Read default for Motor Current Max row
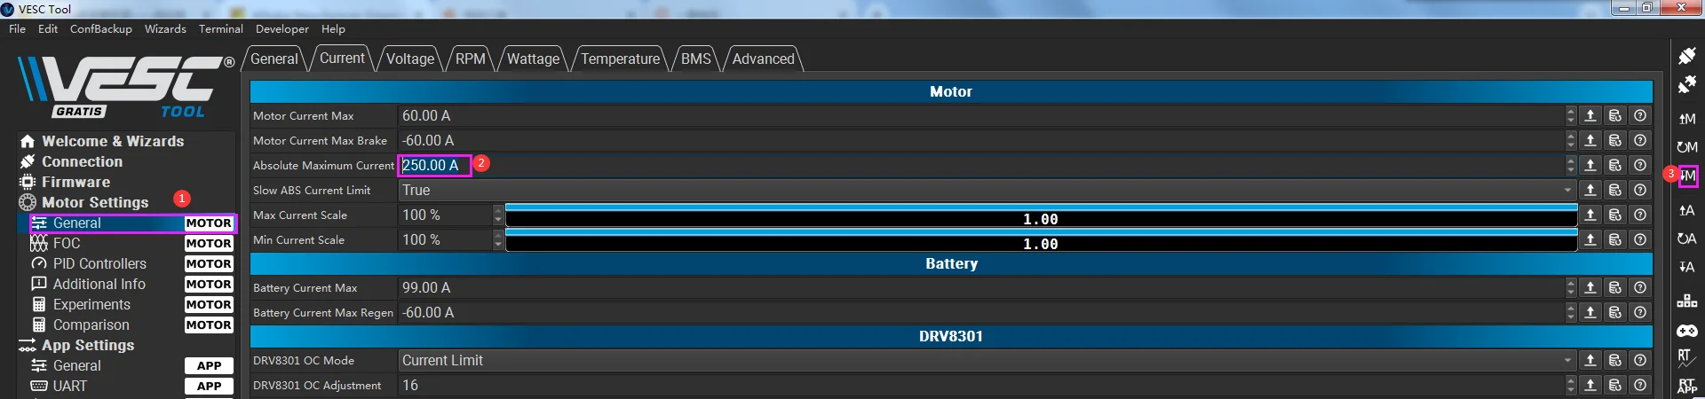The height and width of the screenshot is (399, 1705). (x=1615, y=115)
